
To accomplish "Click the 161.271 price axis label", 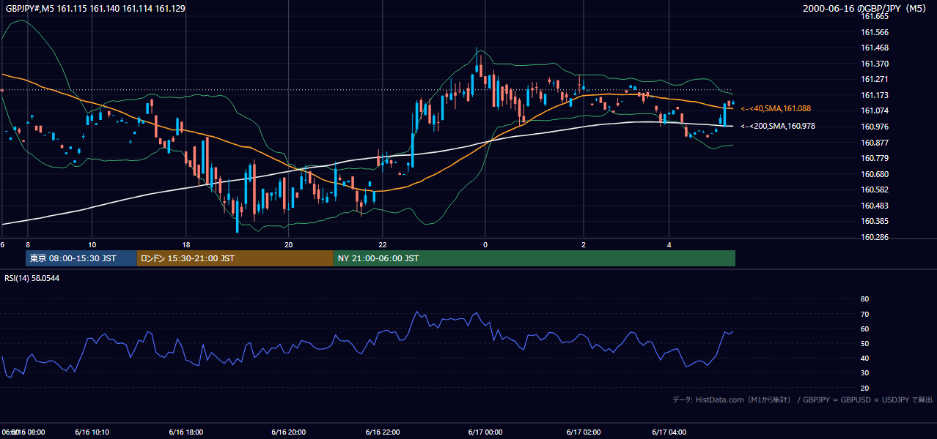I will 874,79.
